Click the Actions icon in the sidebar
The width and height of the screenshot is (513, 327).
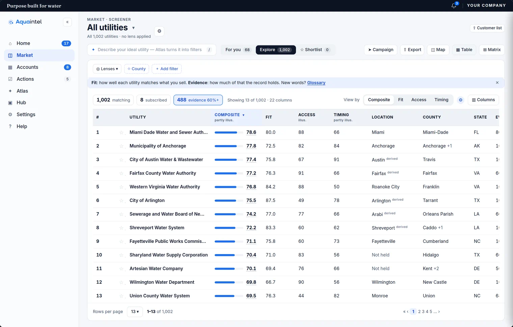(x=10, y=79)
